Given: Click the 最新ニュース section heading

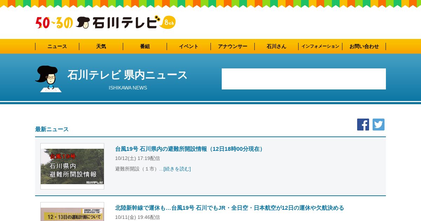Looking at the screenshot, I should click(x=52, y=129).
